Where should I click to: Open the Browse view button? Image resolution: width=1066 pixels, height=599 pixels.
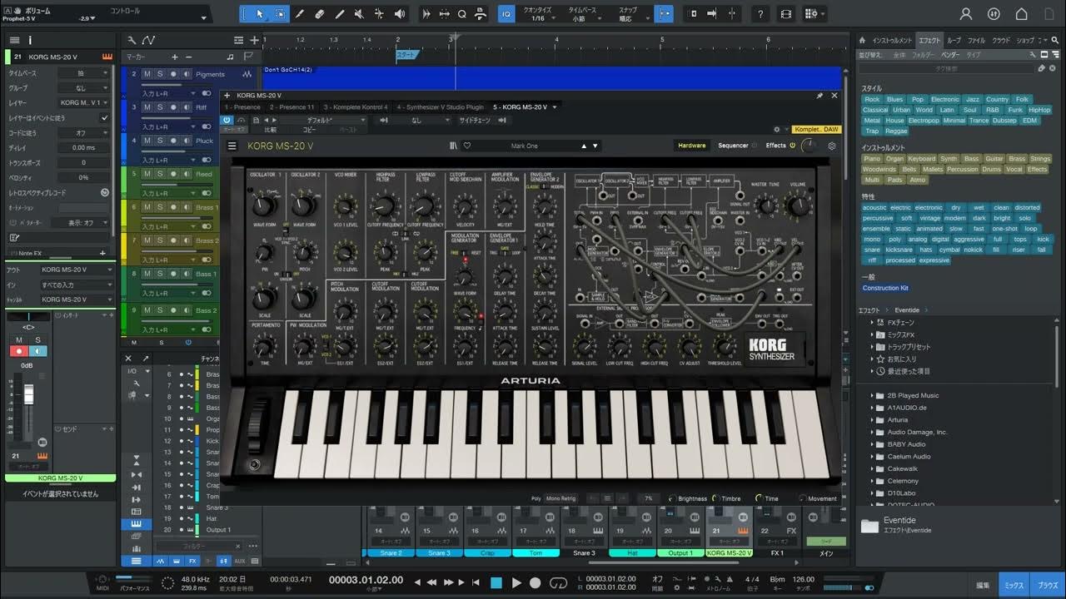tap(1047, 585)
